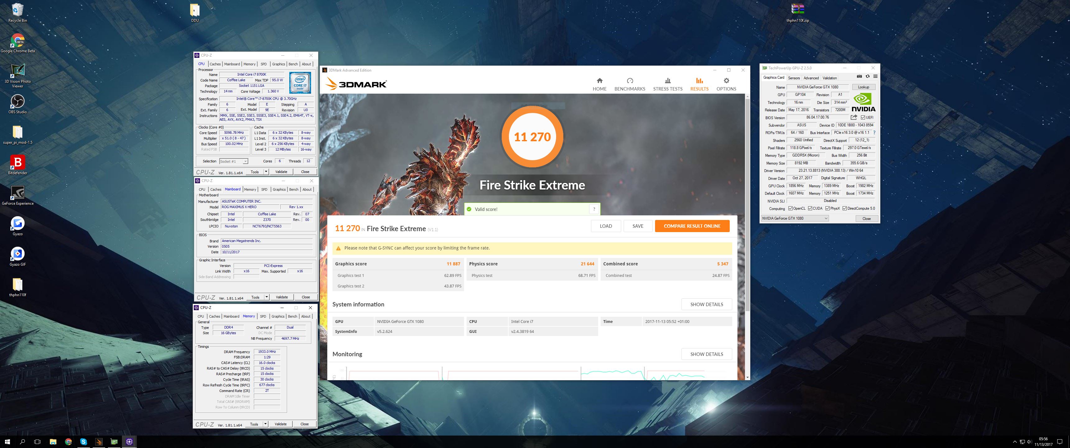The height and width of the screenshot is (448, 1070).
Task: Toggle the OpenCL checkbox
Action: (790, 209)
